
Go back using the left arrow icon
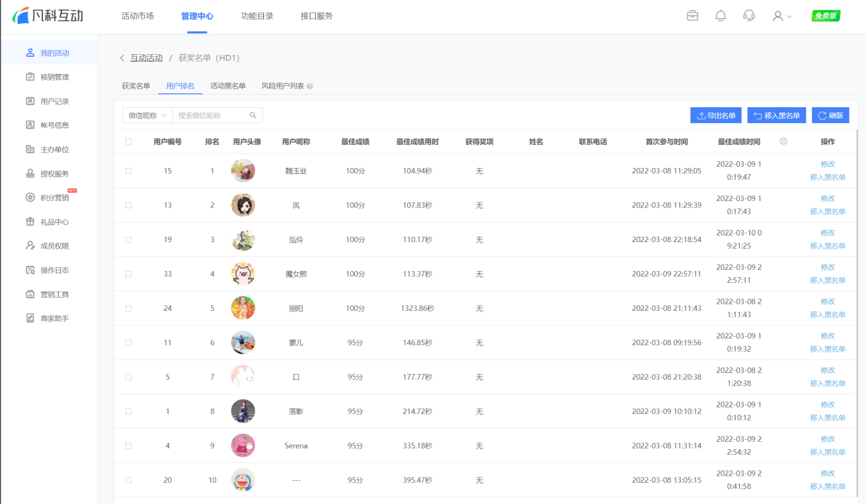click(122, 58)
